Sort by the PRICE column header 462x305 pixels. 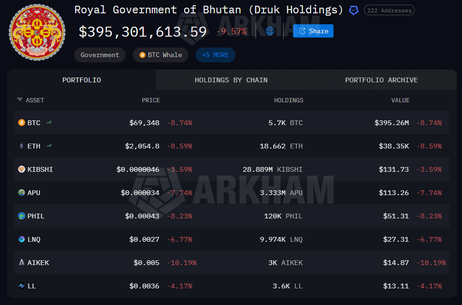(150, 100)
